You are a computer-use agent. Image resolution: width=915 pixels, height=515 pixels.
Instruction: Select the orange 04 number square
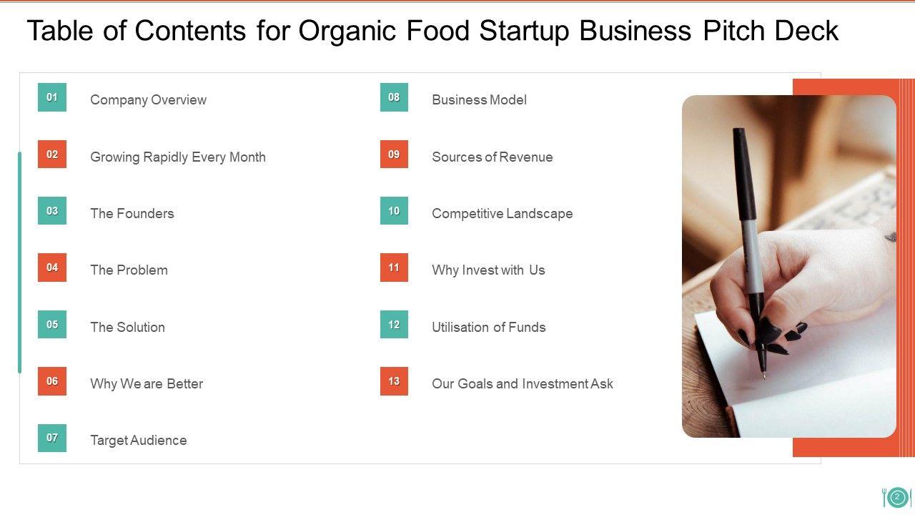pyautogui.click(x=52, y=268)
